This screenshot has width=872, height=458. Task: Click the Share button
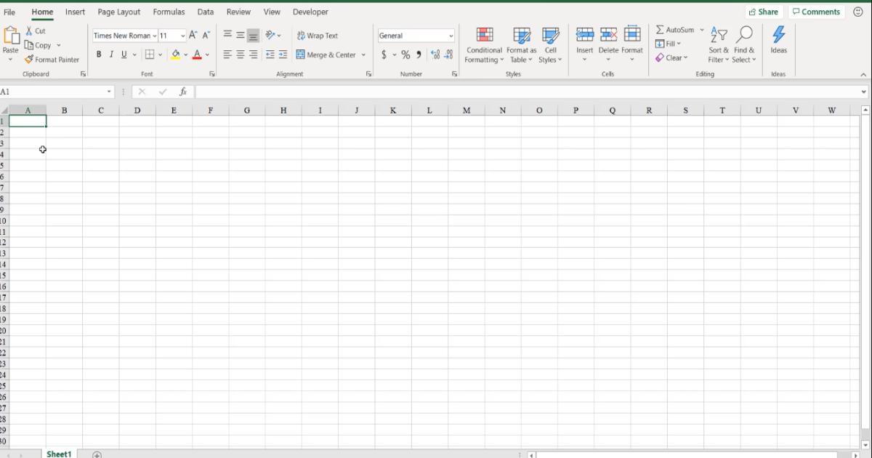pyautogui.click(x=764, y=12)
